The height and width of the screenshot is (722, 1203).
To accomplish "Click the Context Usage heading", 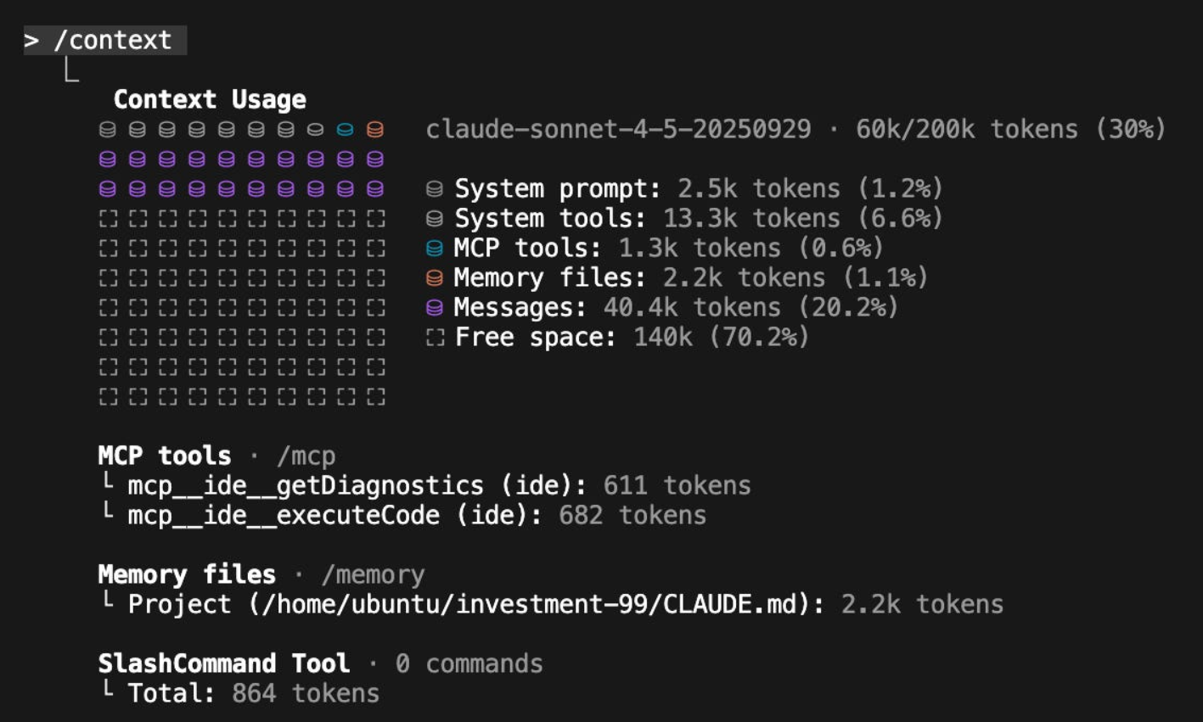I will click(210, 99).
